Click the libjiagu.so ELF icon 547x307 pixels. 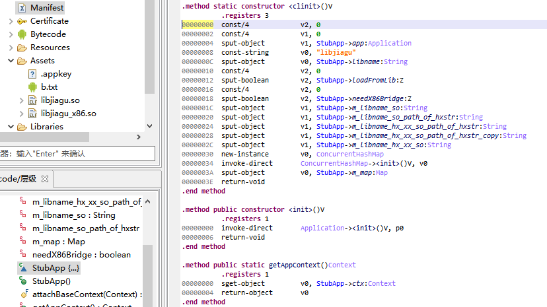32,100
